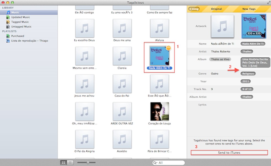Click original genre Outro

click(x=215, y=73)
